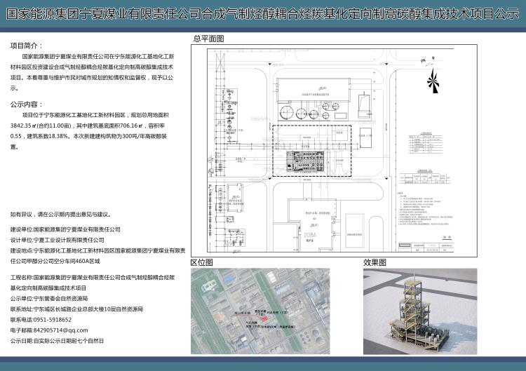This screenshot has height=371, width=526.
Task: Click the 项目简介 section heading
Action: (x=27, y=44)
